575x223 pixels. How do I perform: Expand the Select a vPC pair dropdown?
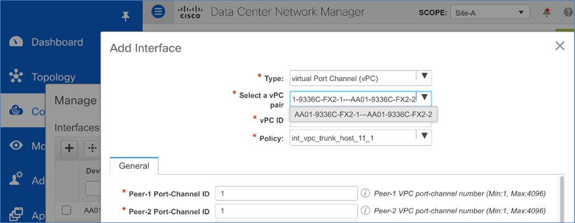click(424, 97)
